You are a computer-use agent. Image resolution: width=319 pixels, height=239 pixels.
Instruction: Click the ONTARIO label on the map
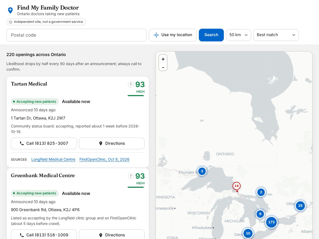click(x=225, y=154)
